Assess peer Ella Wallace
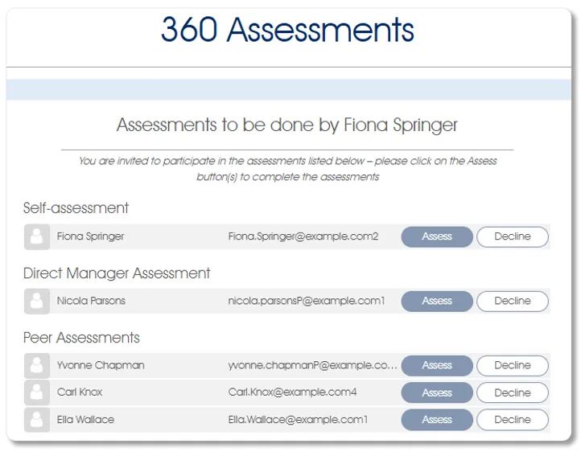The image size is (585, 452). (437, 420)
